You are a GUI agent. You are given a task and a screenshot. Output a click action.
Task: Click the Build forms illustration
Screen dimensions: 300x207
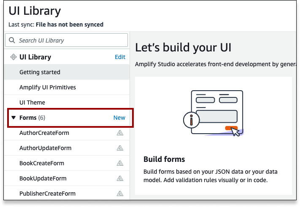point(214,113)
